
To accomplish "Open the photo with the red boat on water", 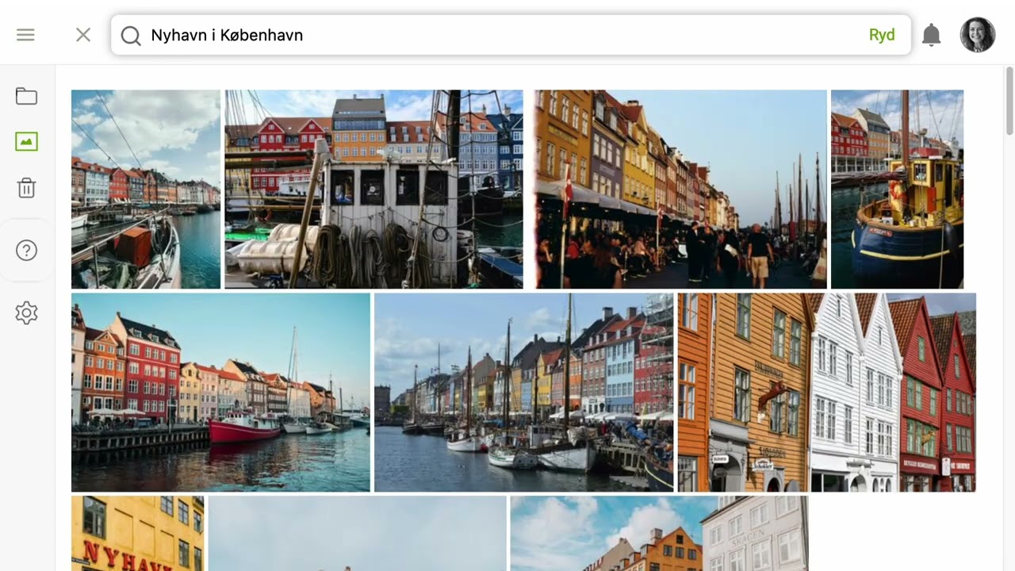I will 220,393.
